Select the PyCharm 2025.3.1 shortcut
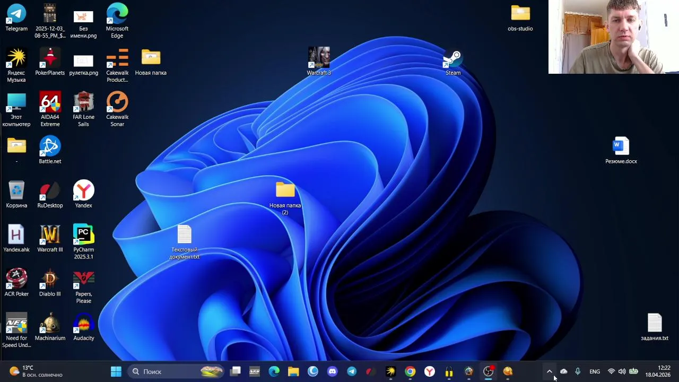Image resolution: width=679 pixels, height=382 pixels. [x=83, y=242]
